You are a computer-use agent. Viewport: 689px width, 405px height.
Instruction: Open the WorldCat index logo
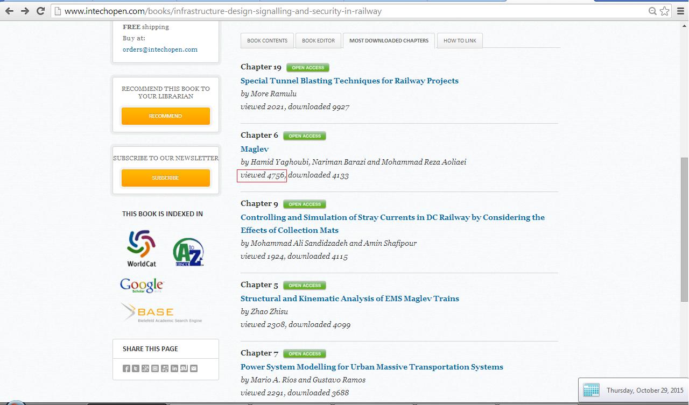142,248
